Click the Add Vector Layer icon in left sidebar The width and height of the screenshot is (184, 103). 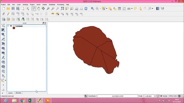coord(3,25)
